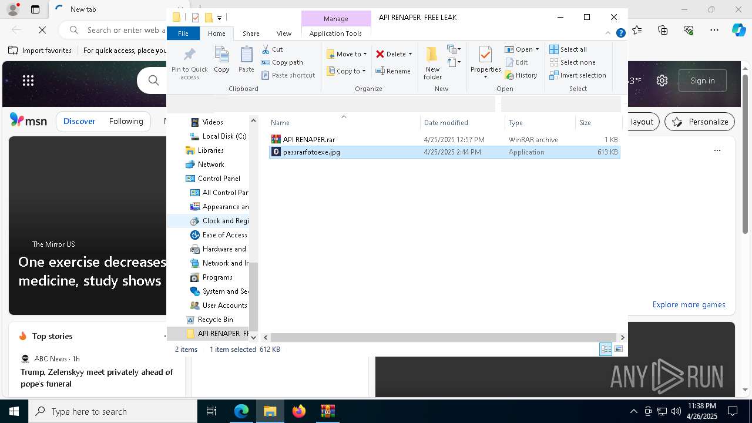Open the New item dropdown
Image resolution: width=752 pixels, height=423 pixels.
[454, 49]
